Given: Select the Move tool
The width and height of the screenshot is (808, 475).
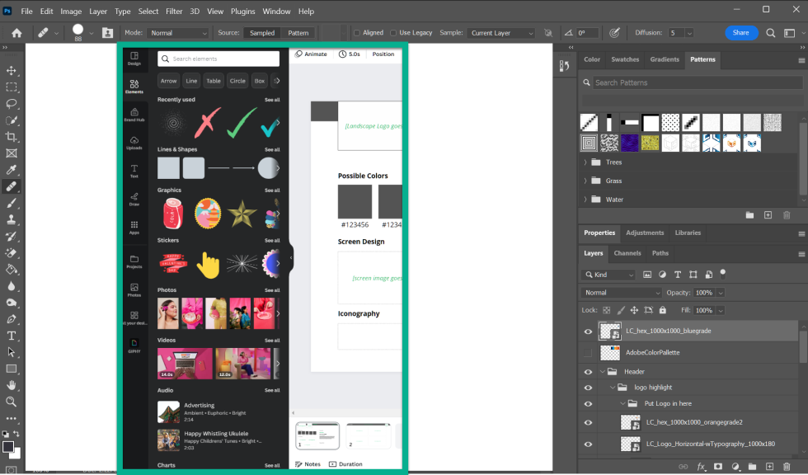Looking at the screenshot, I should (12, 71).
